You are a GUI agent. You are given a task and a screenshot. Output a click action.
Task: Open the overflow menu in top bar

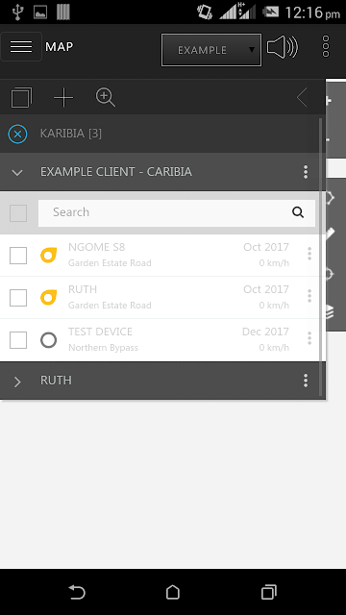(325, 47)
